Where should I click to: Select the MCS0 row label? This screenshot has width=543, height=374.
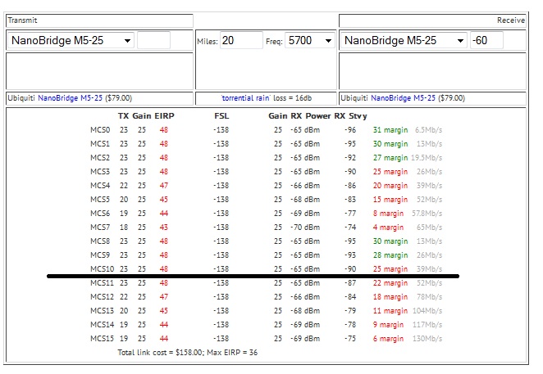(x=100, y=130)
